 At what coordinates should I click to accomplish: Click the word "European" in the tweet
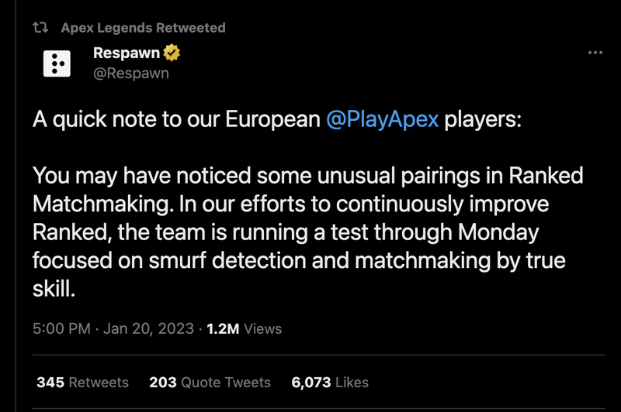click(x=270, y=120)
